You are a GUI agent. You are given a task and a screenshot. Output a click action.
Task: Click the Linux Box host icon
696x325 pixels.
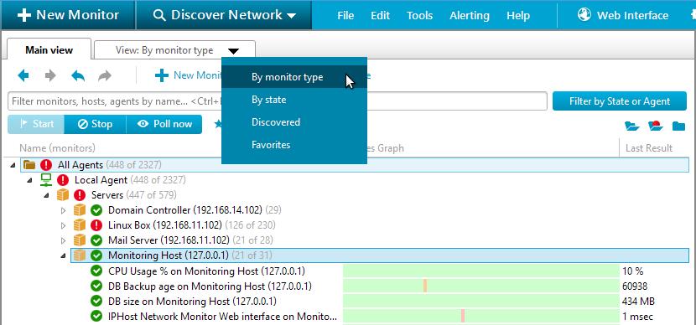point(80,224)
